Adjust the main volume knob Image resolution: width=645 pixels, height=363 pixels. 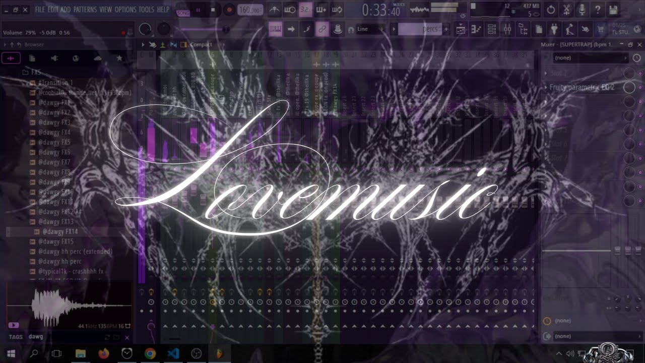tap(145, 29)
